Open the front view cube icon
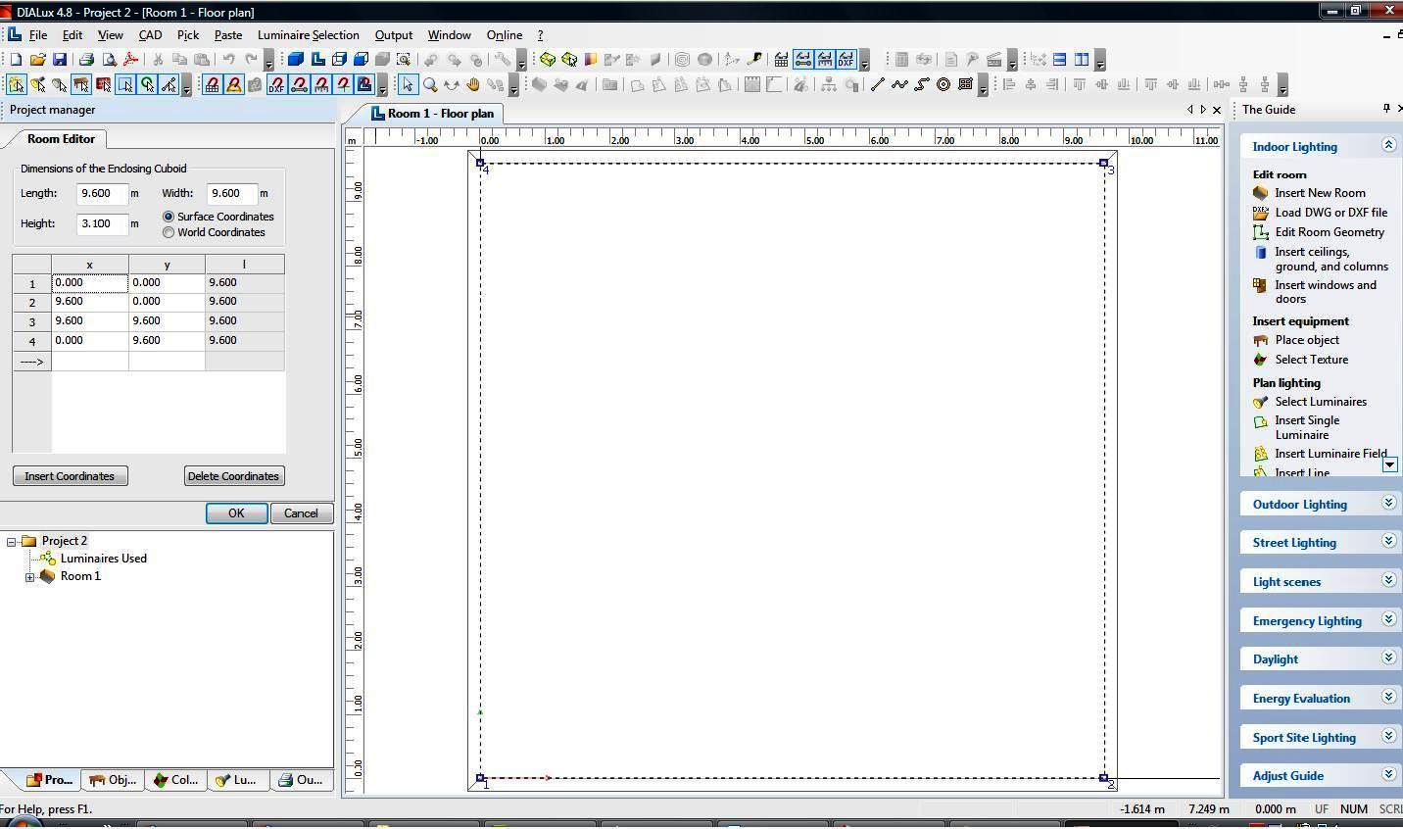1403x829 pixels. click(x=361, y=60)
